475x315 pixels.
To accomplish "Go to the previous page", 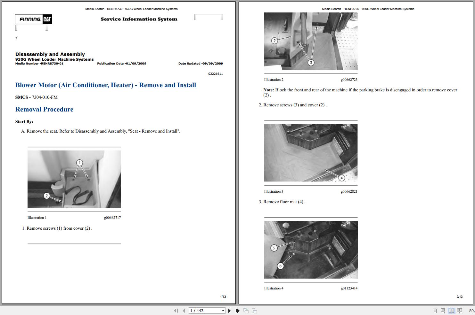I will tap(184, 311).
